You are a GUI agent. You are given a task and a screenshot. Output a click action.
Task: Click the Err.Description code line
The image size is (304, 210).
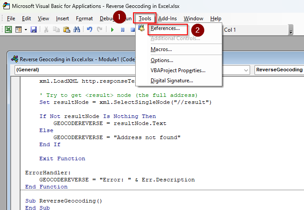[117, 180]
